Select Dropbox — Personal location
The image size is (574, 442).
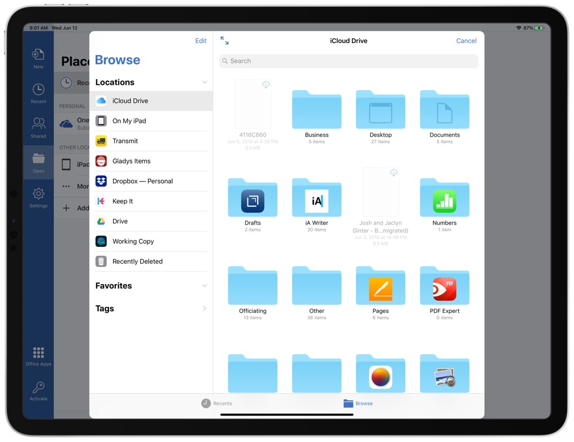(151, 181)
